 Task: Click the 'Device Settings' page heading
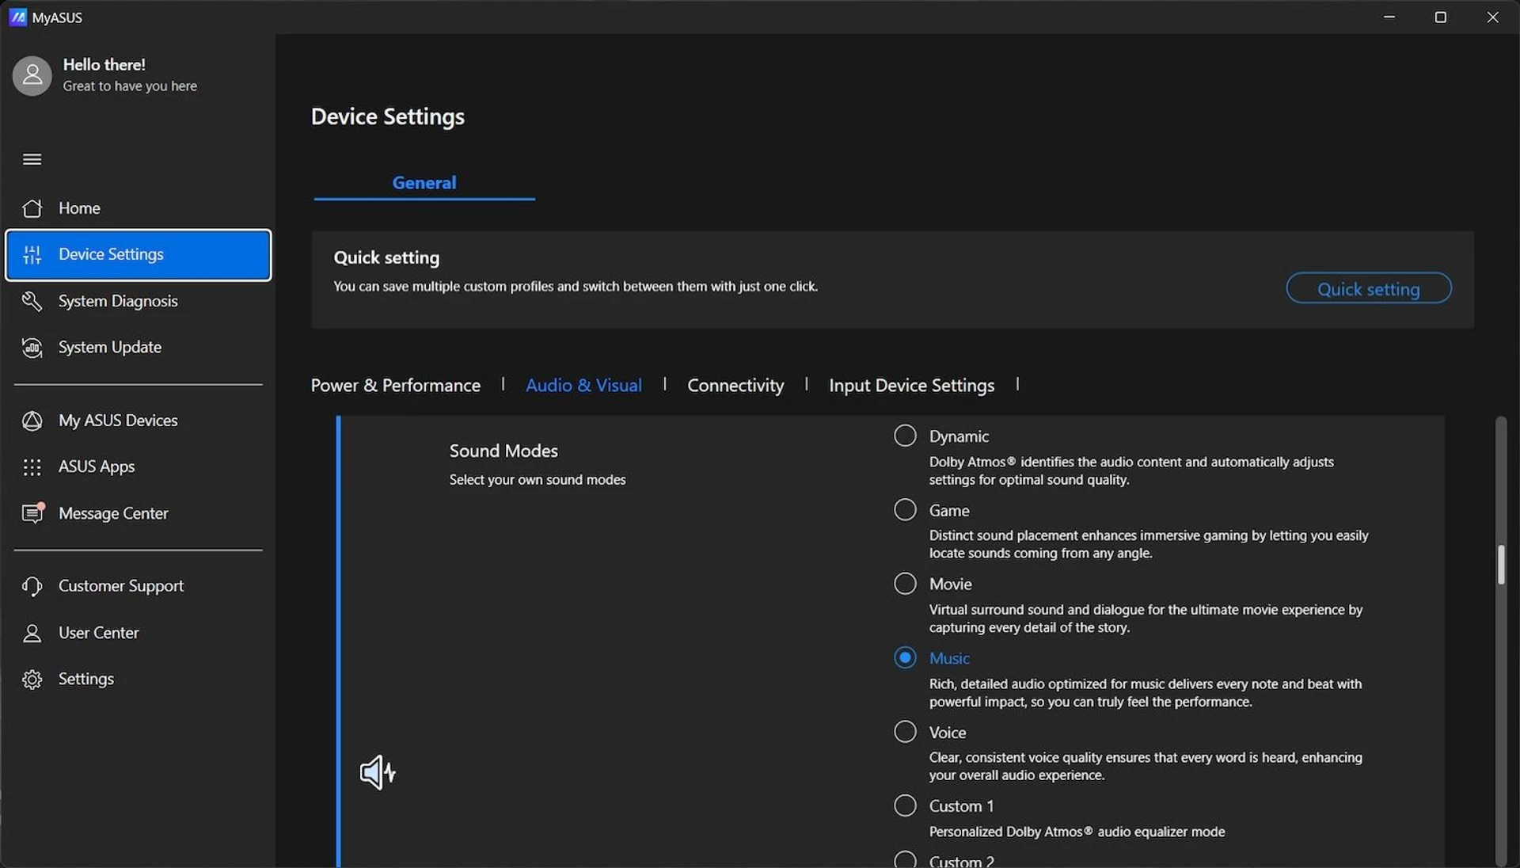[x=388, y=117]
